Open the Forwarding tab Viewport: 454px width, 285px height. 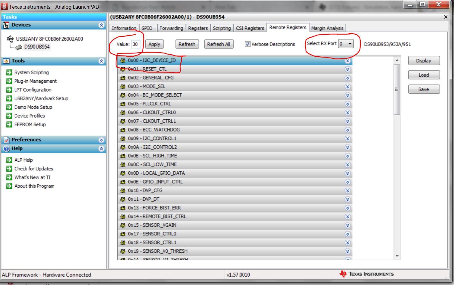(171, 28)
